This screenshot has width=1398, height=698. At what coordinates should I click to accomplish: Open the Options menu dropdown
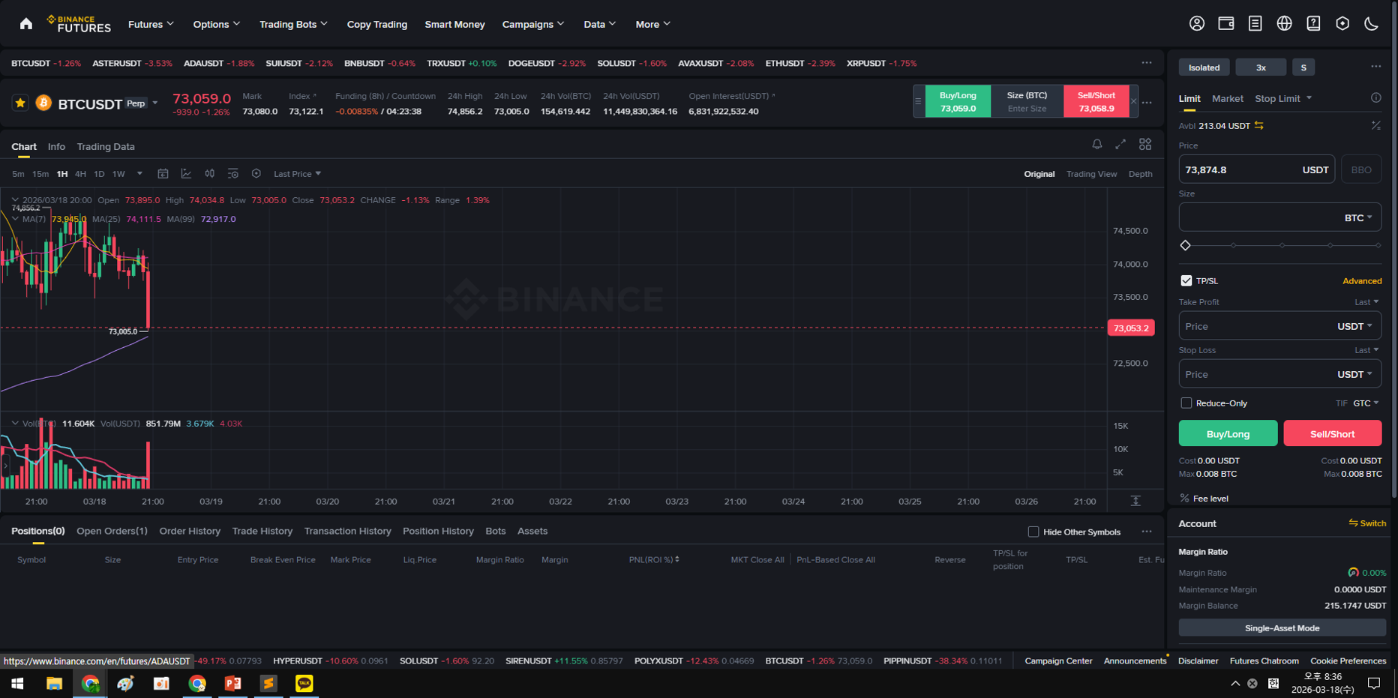(217, 24)
